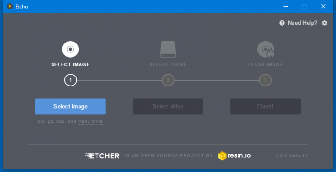Open the settings gear icon
Image resolution: width=336 pixels, height=172 pixels.
click(325, 23)
